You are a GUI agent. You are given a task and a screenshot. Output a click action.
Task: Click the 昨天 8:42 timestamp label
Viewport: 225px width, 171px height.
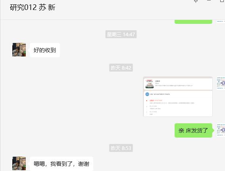coord(121,68)
